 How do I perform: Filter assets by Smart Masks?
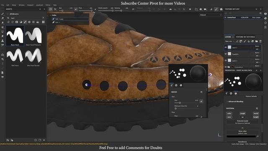point(21,22)
